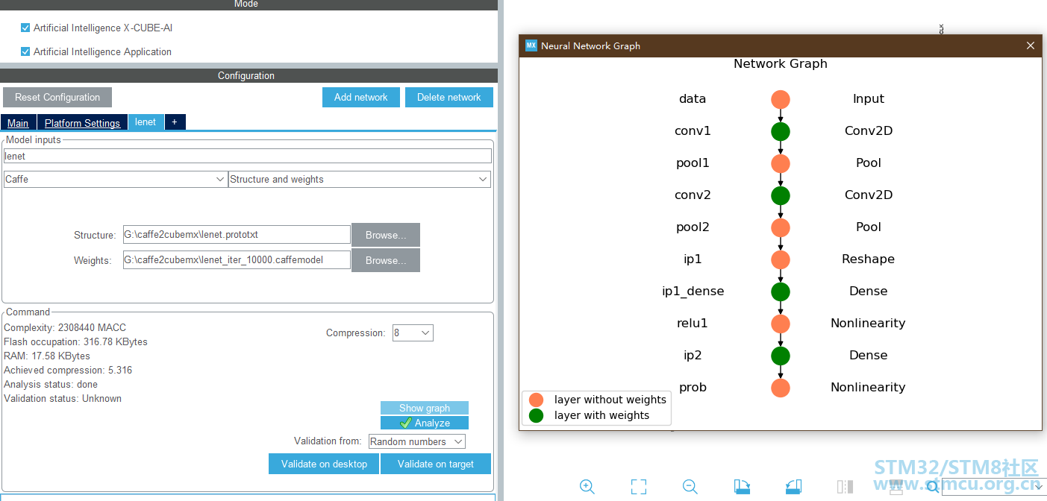Screen dimensions: 1047x501
Task: Close the Neural Network Graph window
Action: click(x=1031, y=45)
